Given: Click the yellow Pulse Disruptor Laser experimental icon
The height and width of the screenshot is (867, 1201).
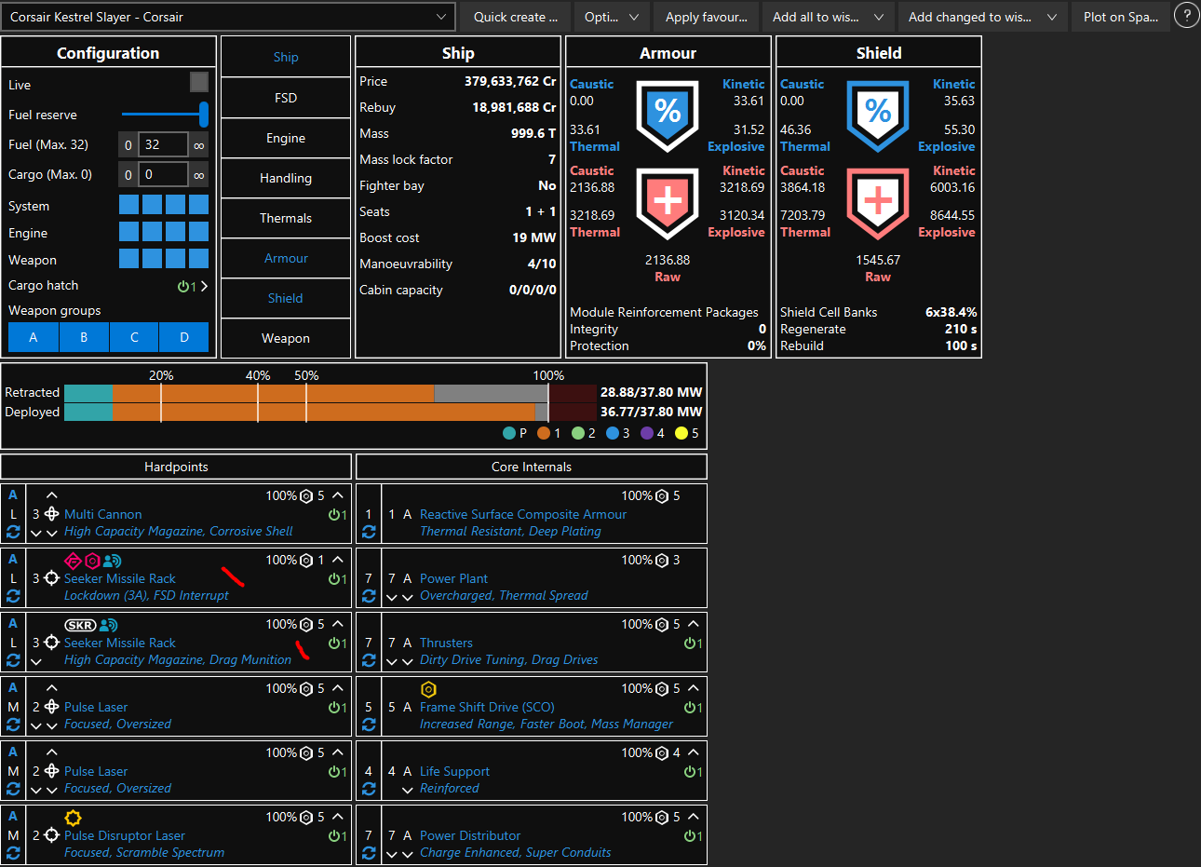Looking at the screenshot, I should (x=73, y=818).
